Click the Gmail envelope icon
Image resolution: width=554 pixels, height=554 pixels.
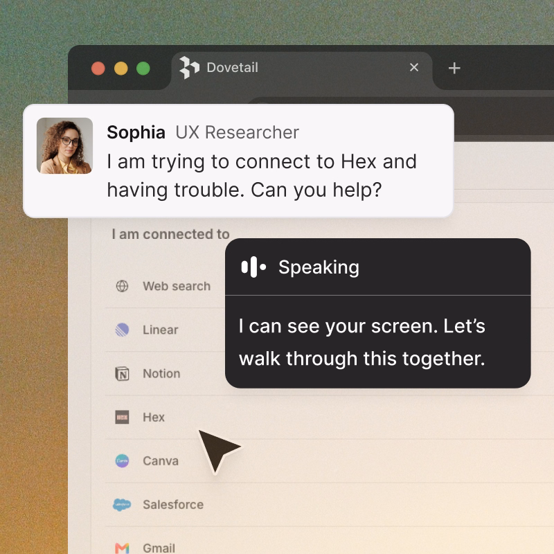[x=123, y=548]
